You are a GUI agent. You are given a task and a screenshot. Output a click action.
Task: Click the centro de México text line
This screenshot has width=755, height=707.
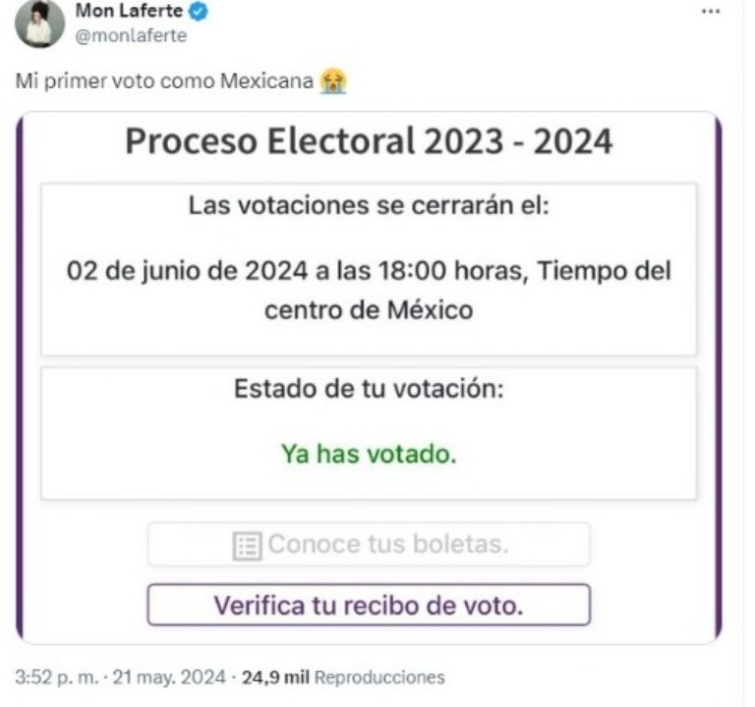(369, 309)
